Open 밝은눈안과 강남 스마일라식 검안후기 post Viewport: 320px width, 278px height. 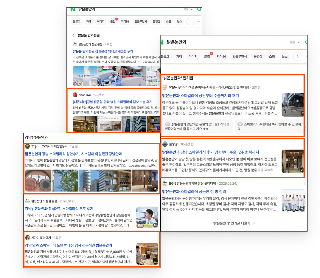[x=74, y=154]
